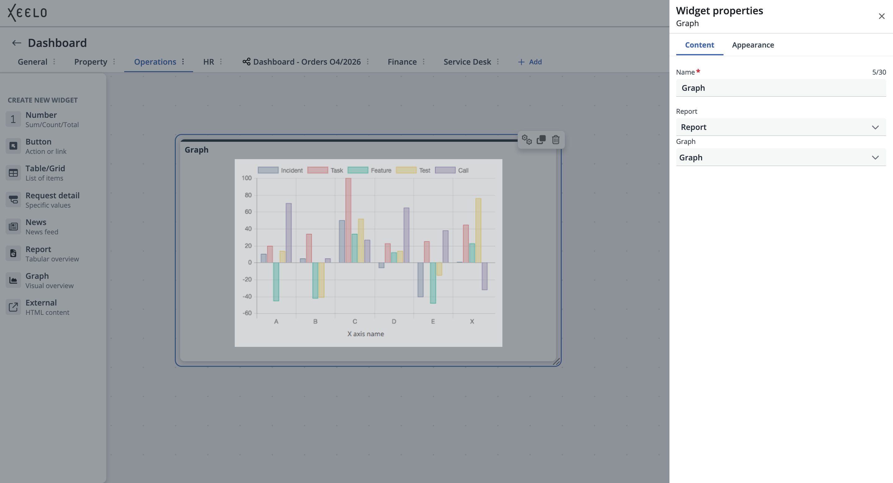Toggle Feature series in chart legend
The image size is (893, 483).
pyautogui.click(x=369, y=170)
